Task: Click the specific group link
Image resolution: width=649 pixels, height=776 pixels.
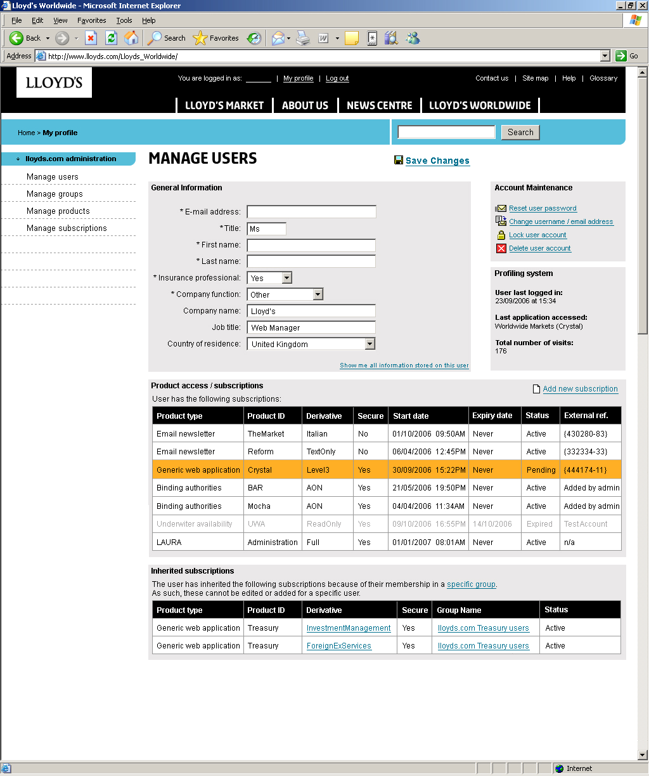Action: (471, 584)
